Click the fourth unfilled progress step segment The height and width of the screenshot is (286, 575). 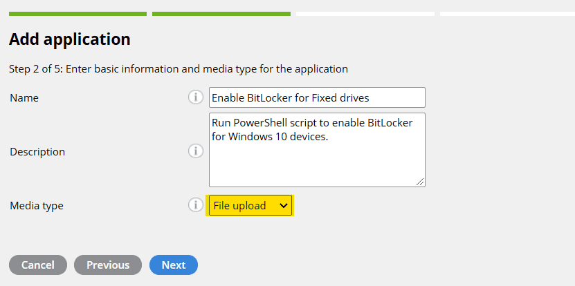(507, 13)
